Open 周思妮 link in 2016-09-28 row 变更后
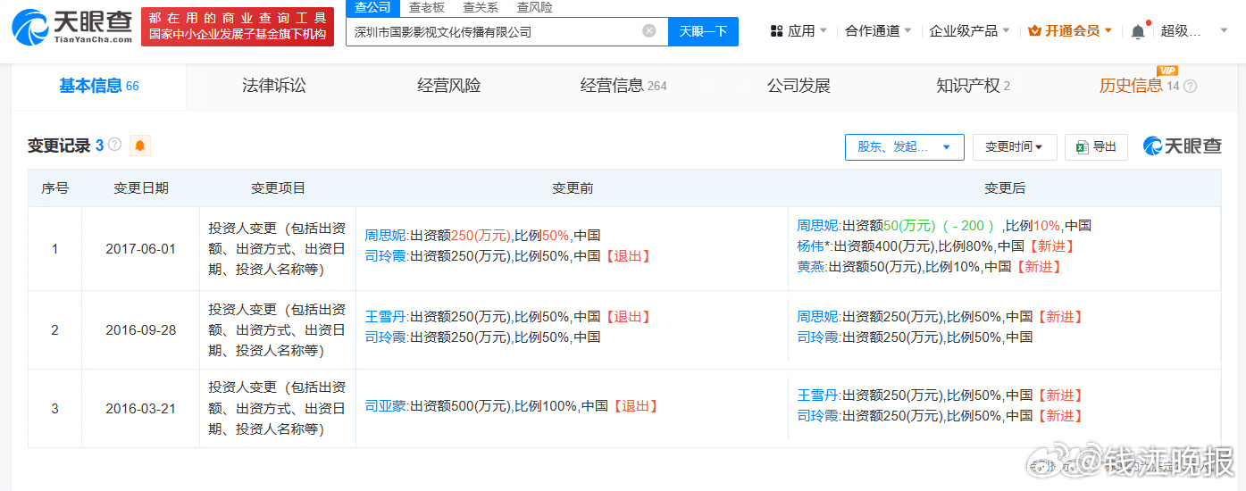 818,317
